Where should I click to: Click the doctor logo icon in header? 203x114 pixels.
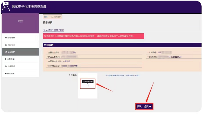click(6, 6)
